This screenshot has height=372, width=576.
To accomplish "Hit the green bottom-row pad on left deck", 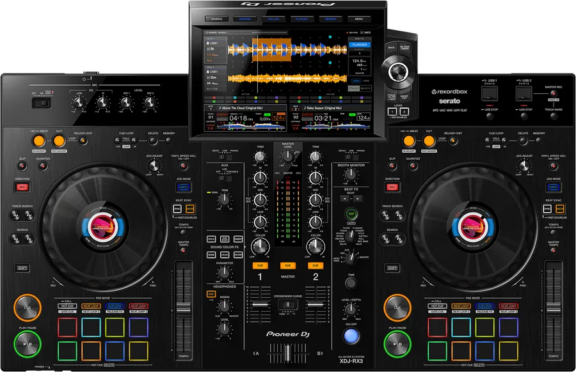I will (67, 351).
